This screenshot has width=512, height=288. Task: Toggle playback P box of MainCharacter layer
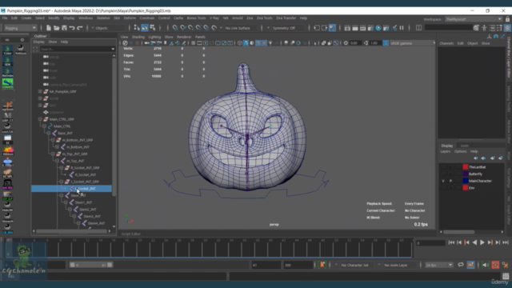tap(450, 181)
